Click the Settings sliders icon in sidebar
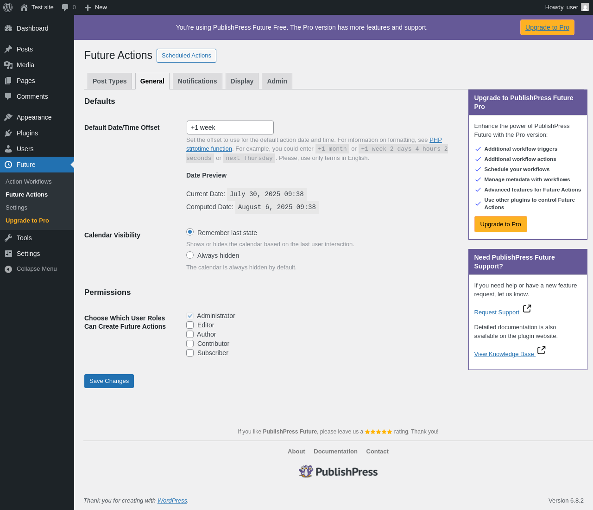Image resolution: width=593 pixels, height=510 pixels. point(8,254)
